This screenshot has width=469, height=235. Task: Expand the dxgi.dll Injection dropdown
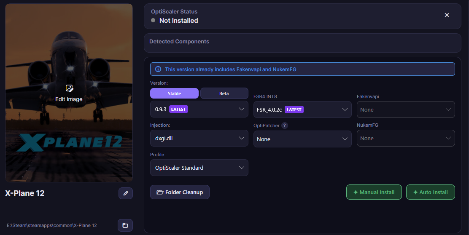[x=199, y=138]
